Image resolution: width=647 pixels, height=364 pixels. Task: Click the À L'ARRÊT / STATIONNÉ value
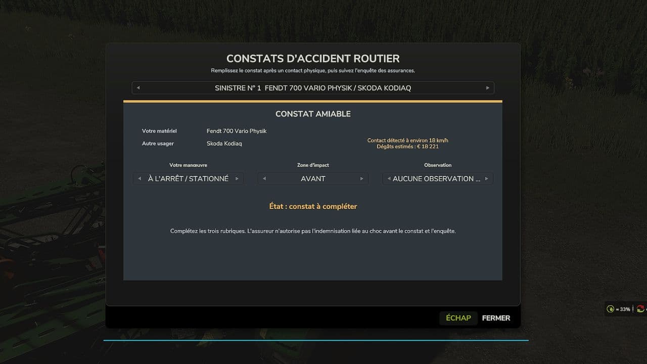pyautogui.click(x=188, y=178)
